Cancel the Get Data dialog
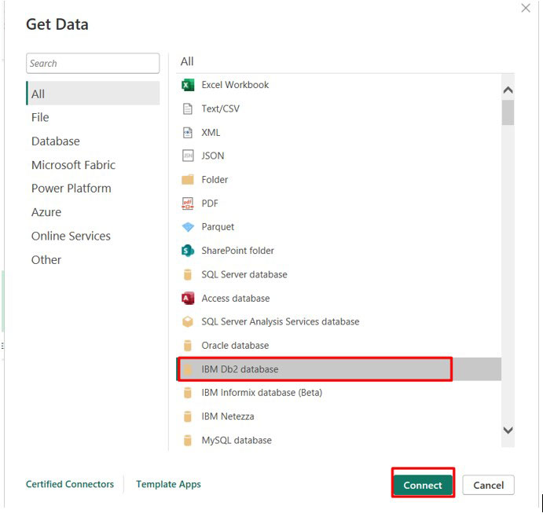This screenshot has width=543, height=517. click(x=488, y=485)
